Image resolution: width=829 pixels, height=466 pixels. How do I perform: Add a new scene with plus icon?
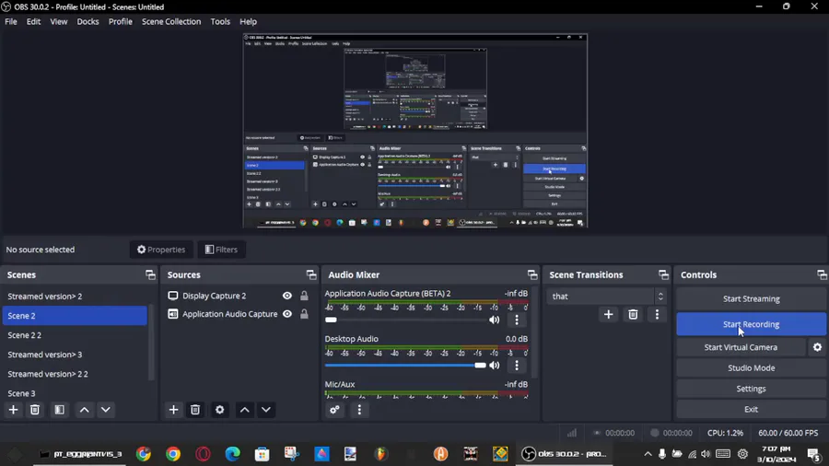(x=13, y=410)
